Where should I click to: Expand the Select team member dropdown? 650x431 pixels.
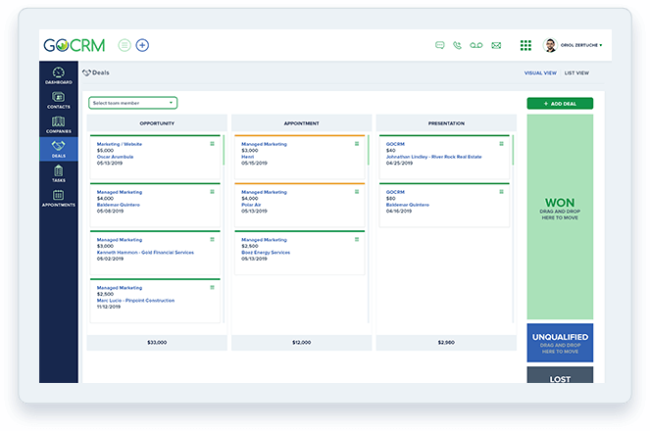coord(132,103)
